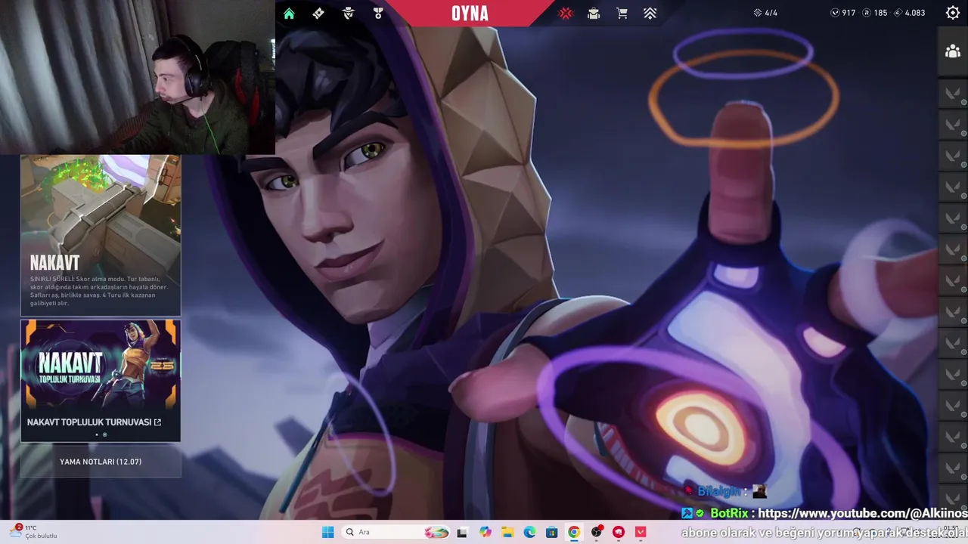968x544 pixels.
Task: Open the Collection backpack icon
Action: click(594, 13)
